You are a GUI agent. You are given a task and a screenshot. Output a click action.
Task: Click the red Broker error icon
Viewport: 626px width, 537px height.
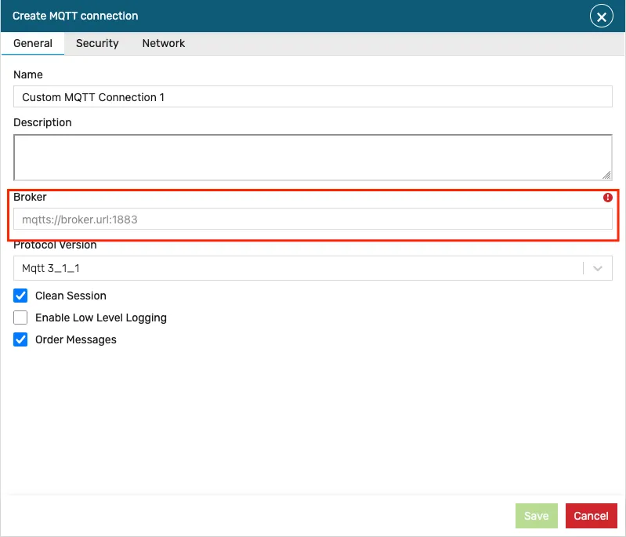(608, 198)
